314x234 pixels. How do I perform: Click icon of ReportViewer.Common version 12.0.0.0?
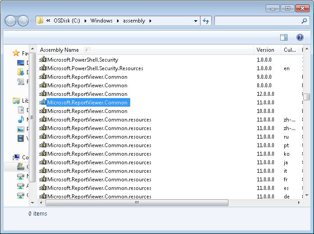coord(43,94)
